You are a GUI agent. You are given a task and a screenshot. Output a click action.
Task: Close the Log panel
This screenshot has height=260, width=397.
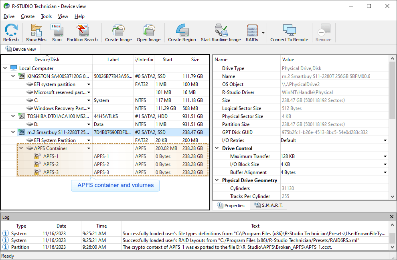(x=392, y=217)
